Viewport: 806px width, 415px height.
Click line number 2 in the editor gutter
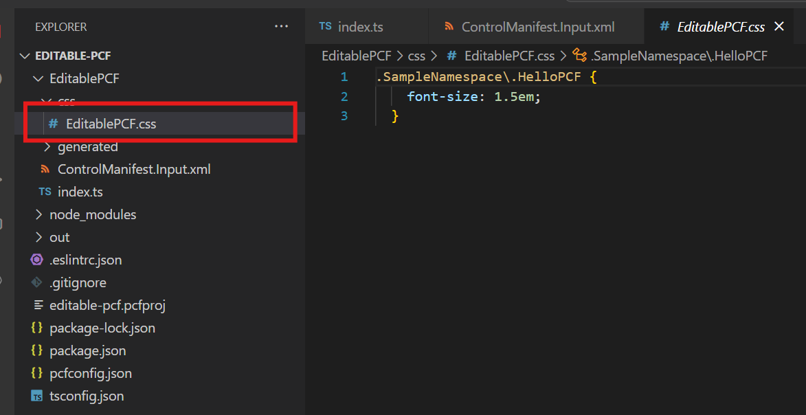click(x=345, y=96)
